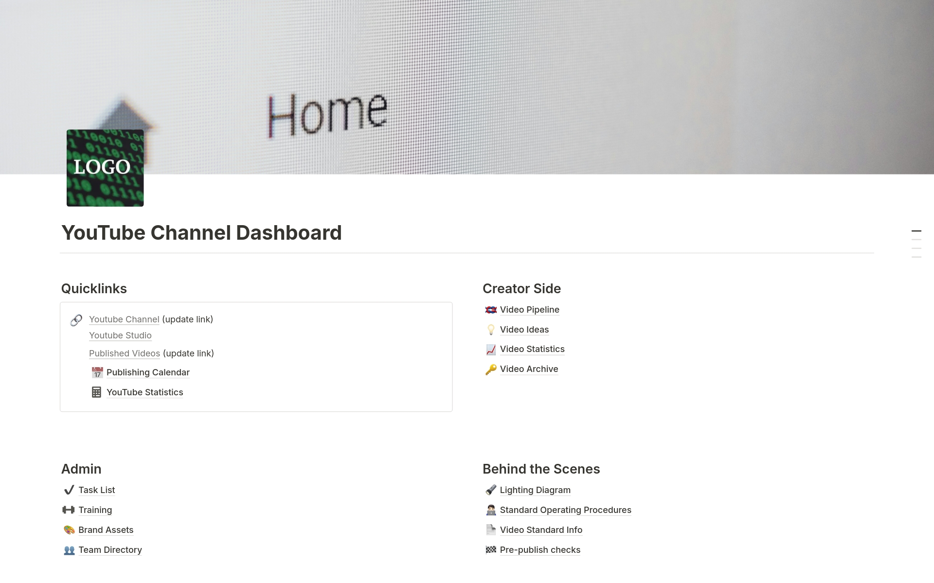Click the document icon beside Video Standard Info

click(491, 530)
